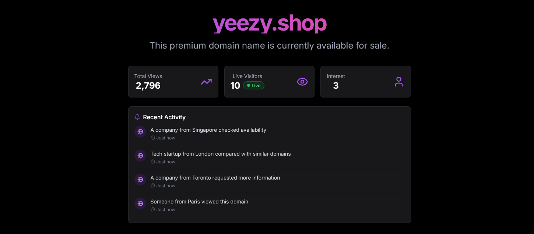
Task: Click the globe icon for London startup entry
Action: click(x=140, y=156)
